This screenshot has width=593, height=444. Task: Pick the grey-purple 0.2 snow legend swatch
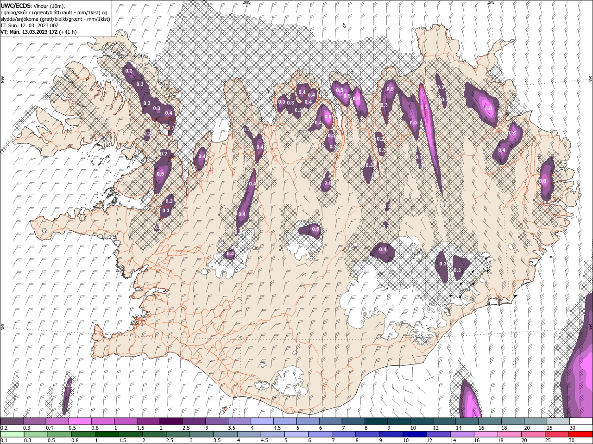(x=12, y=421)
